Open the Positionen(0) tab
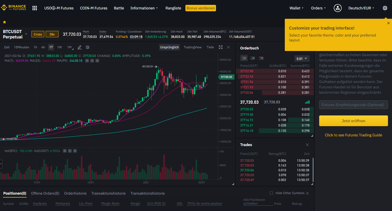The height and width of the screenshot is (211, 392). pyautogui.click(x=15, y=193)
